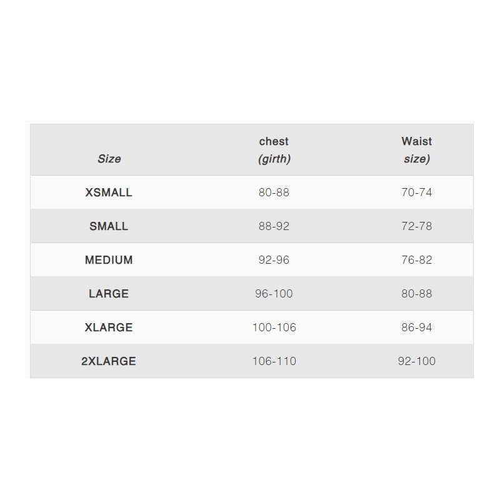Click chest value 106-110
Viewport: 500px width, 500px height.
click(274, 361)
